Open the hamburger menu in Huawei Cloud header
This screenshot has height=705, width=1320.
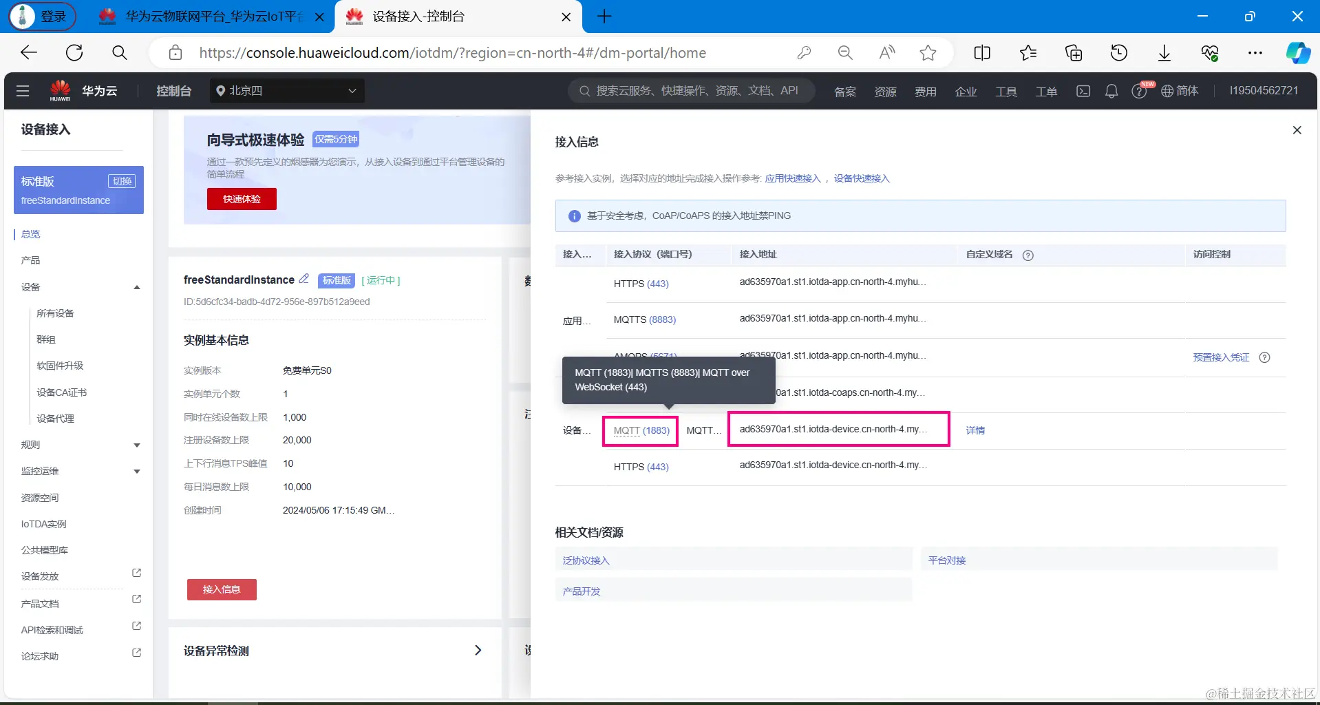[x=23, y=91]
